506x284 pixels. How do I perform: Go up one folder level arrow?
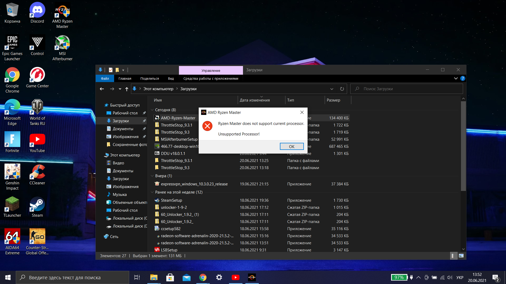127,89
